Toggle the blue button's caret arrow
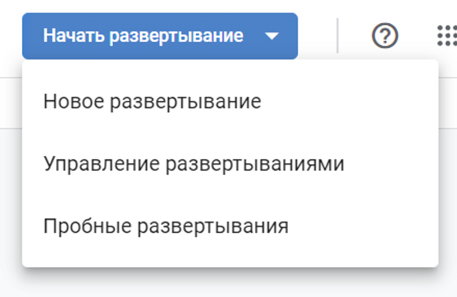The height and width of the screenshot is (297, 457). click(272, 36)
